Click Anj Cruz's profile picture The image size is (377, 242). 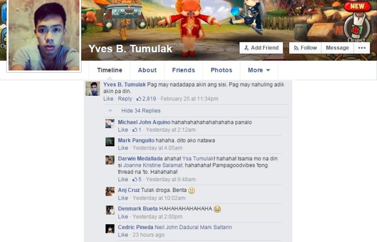[110, 191]
